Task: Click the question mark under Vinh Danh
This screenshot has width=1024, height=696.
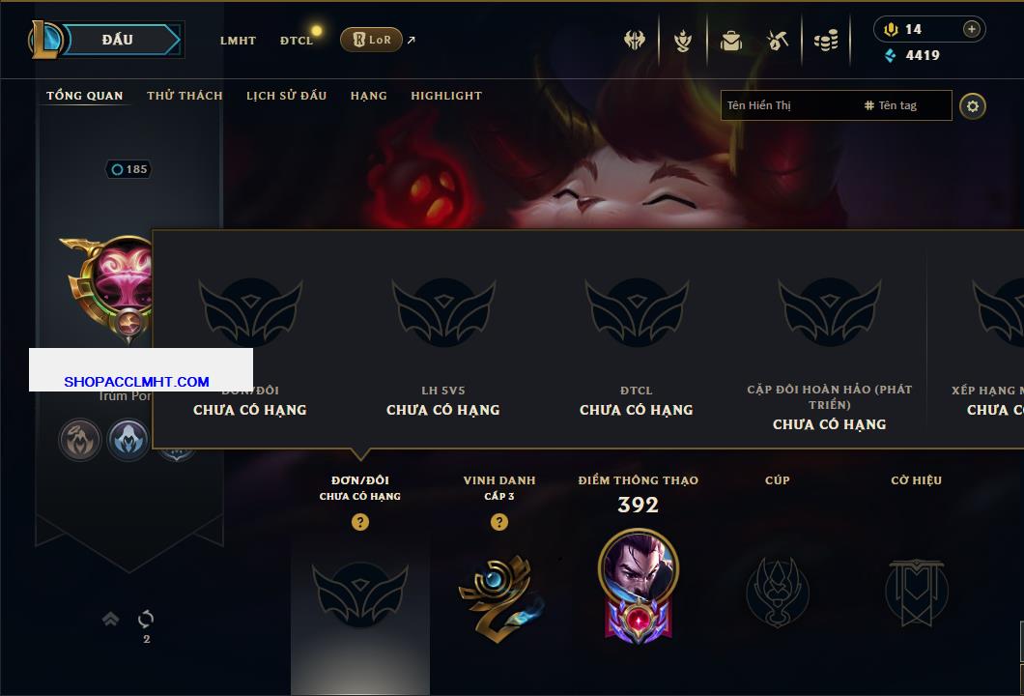Action: (x=498, y=521)
